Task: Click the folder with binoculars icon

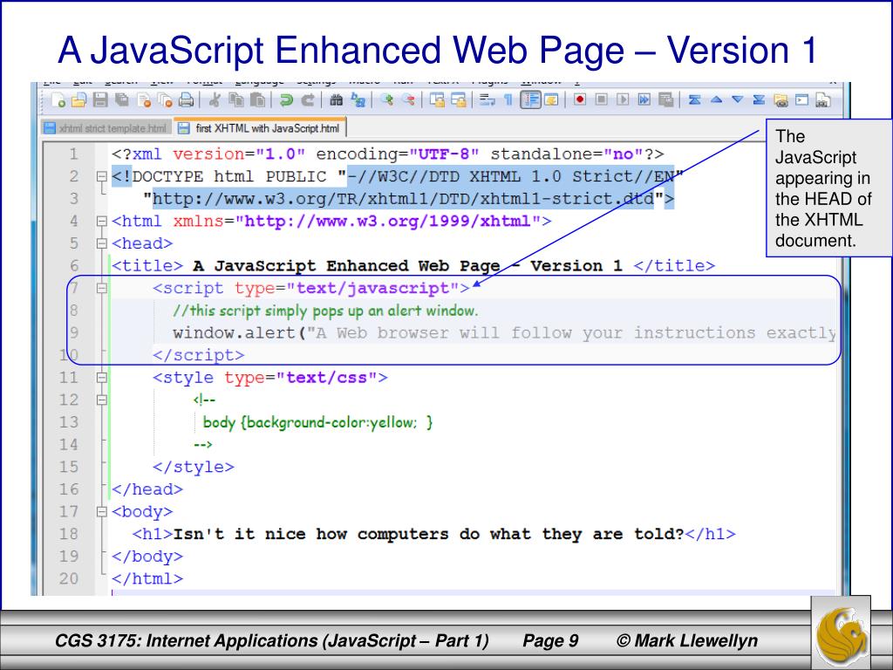Action: click(781, 100)
